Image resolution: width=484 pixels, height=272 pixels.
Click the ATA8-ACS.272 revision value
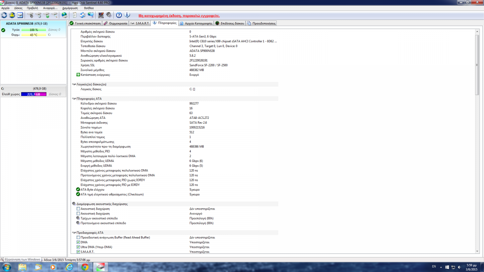(199, 118)
